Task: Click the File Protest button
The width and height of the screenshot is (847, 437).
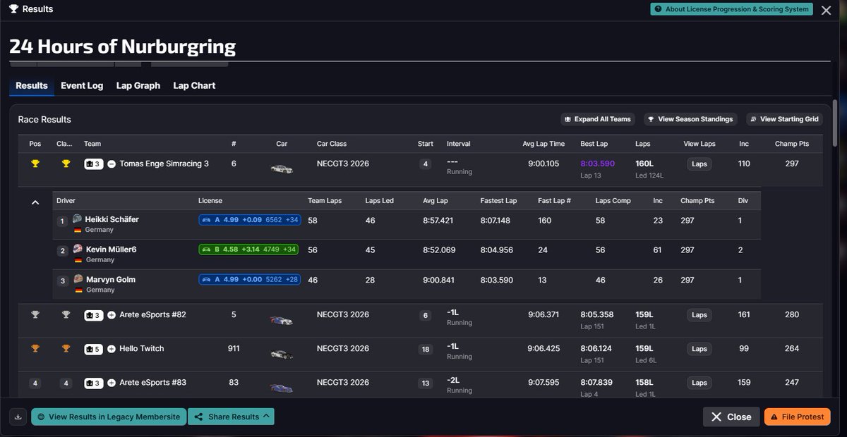Action: click(x=797, y=417)
